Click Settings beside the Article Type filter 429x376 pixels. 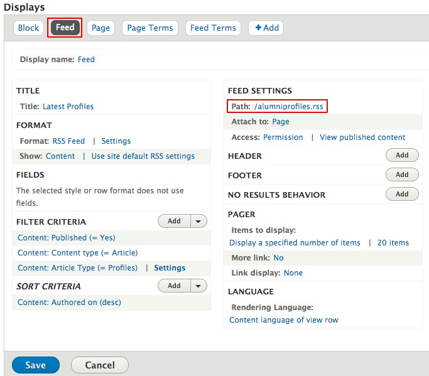coord(170,267)
